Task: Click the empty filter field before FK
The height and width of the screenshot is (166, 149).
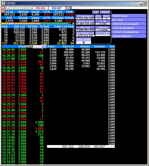Action: click(x=37, y=46)
